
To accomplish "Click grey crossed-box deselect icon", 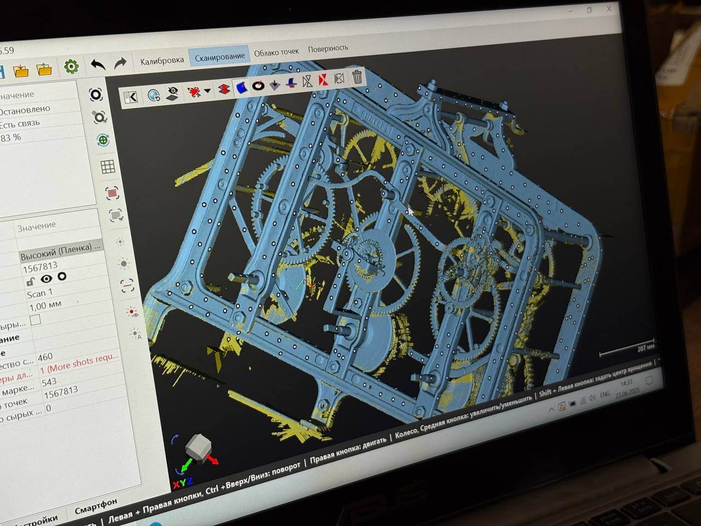I will (x=340, y=78).
